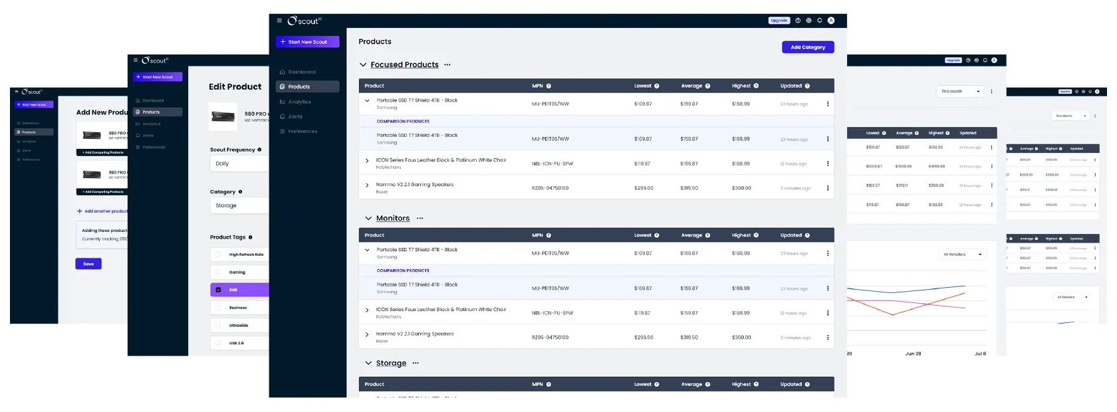Select Products in the front window sidebar

click(308, 86)
